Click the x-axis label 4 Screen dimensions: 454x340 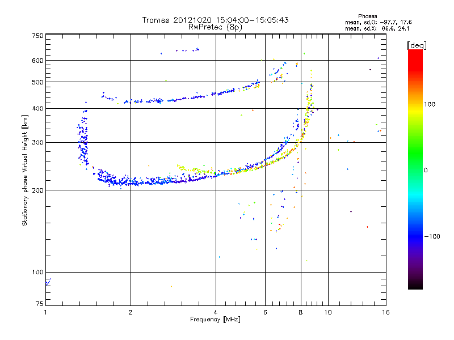216,312
